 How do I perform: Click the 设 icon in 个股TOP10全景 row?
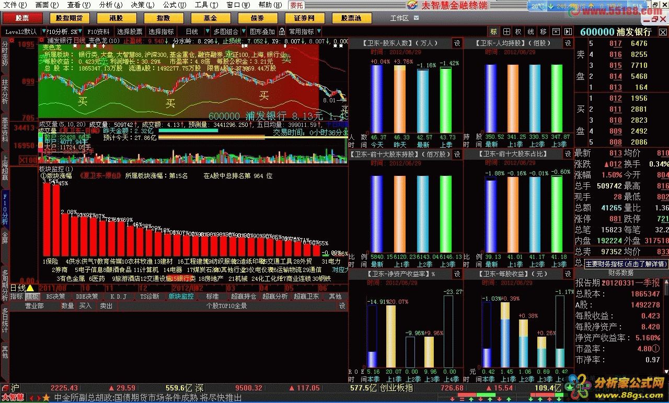[342, 306]
